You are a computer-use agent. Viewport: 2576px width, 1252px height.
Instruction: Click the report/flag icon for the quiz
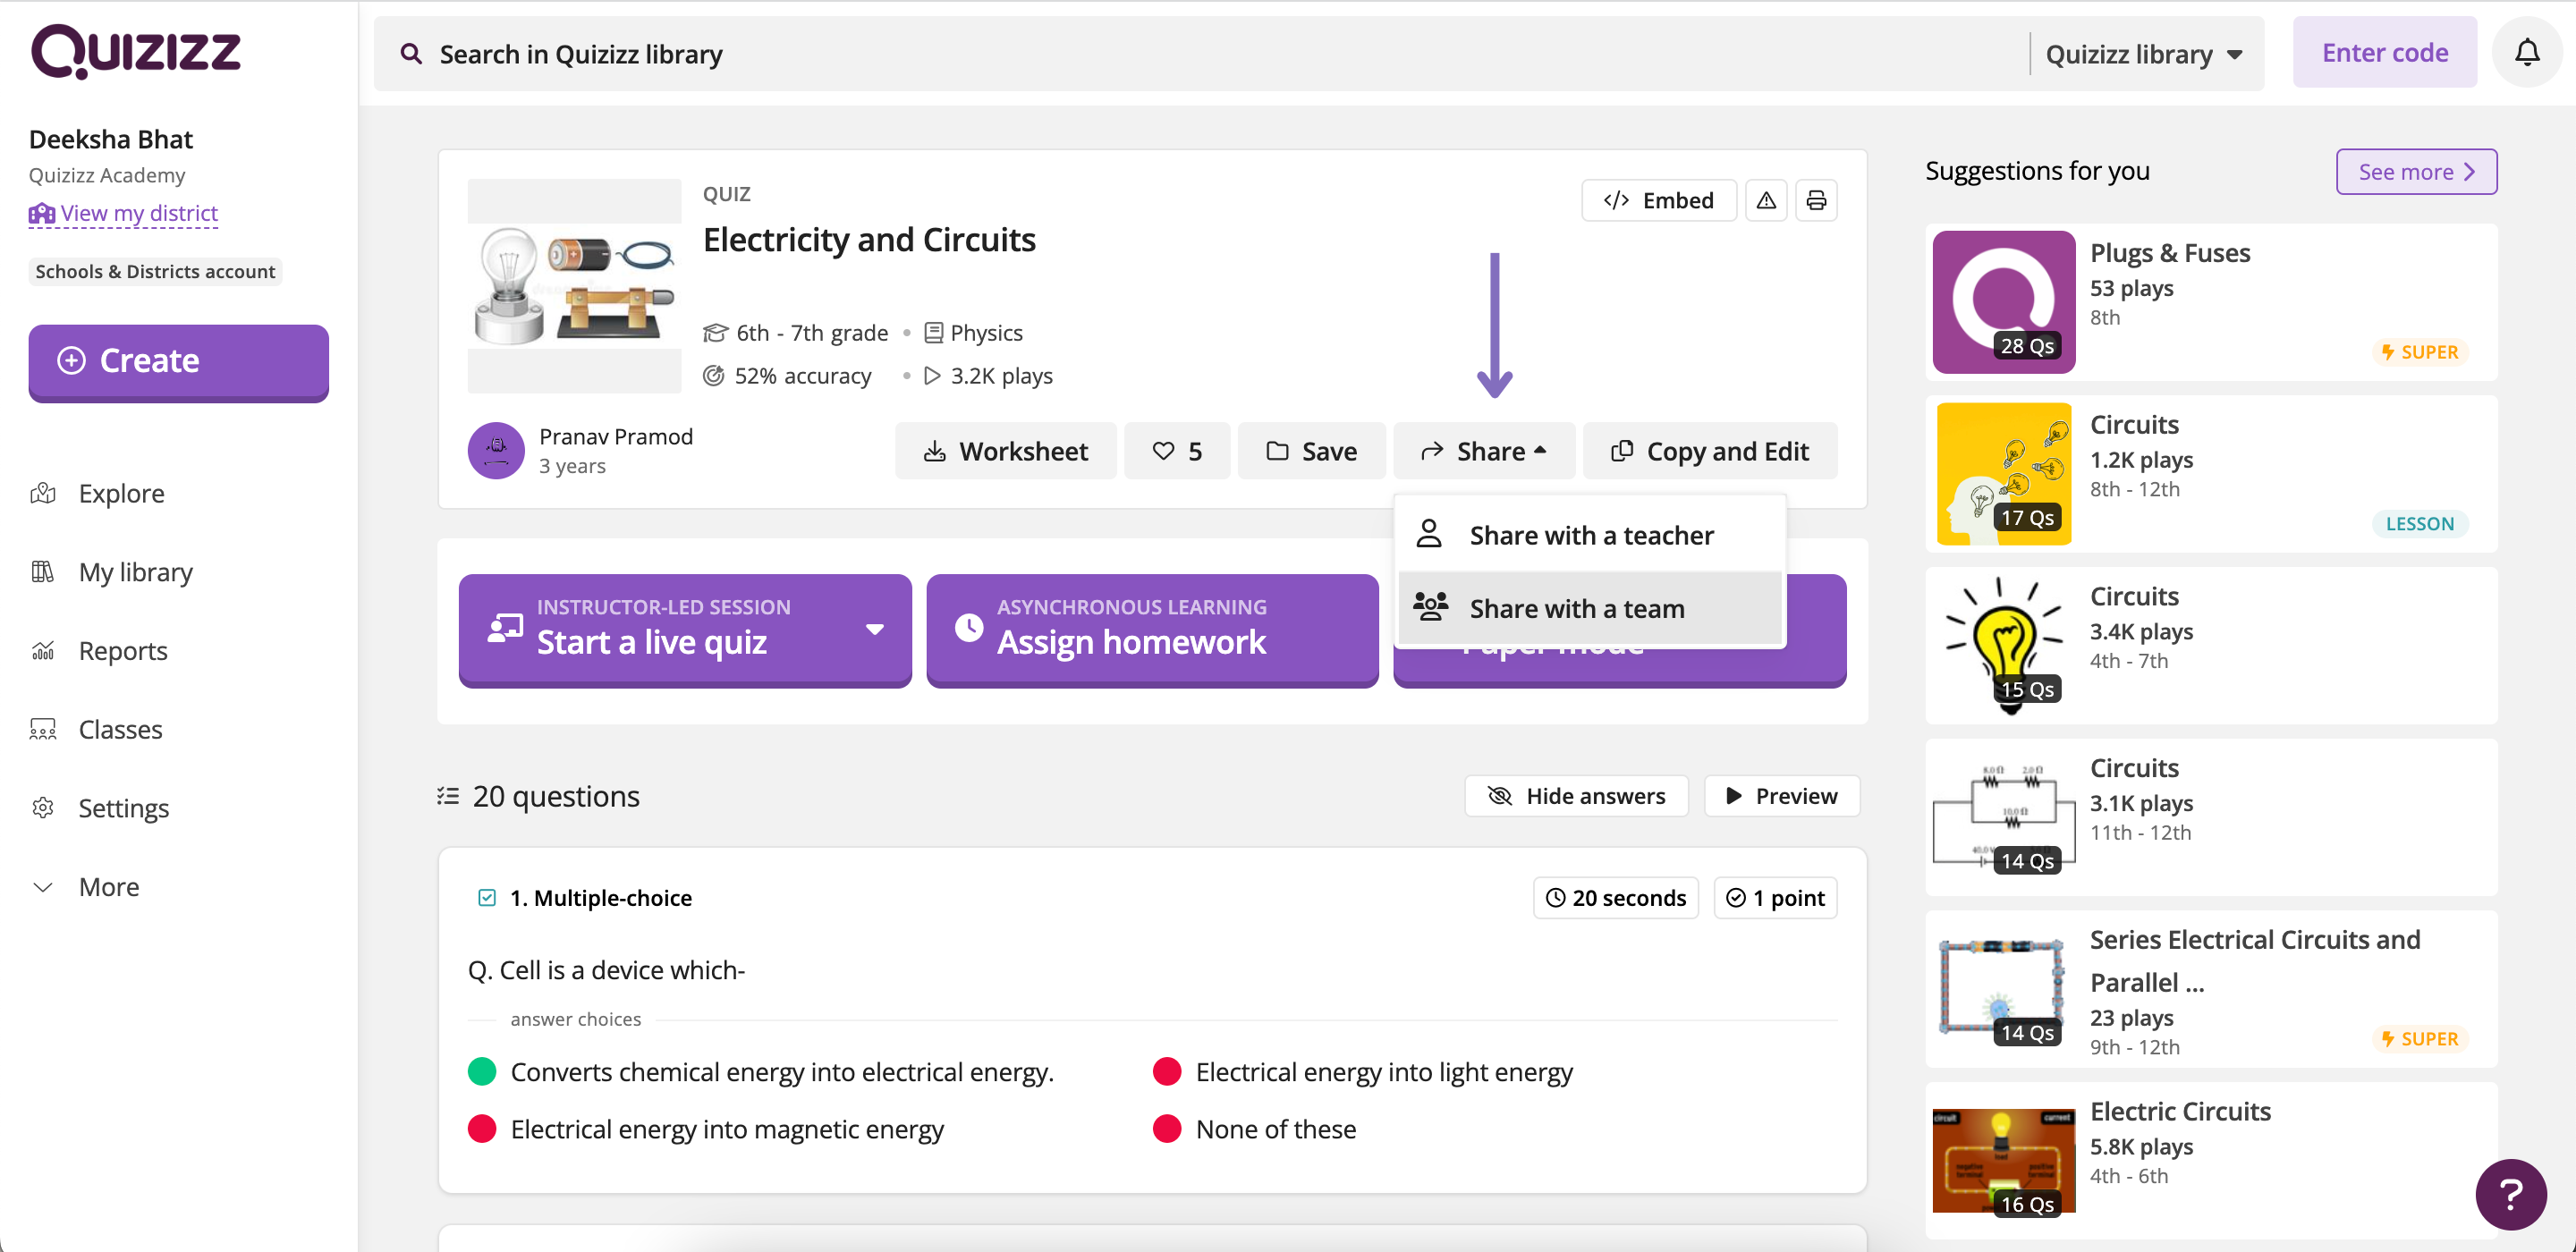(x=1765, y=200)
